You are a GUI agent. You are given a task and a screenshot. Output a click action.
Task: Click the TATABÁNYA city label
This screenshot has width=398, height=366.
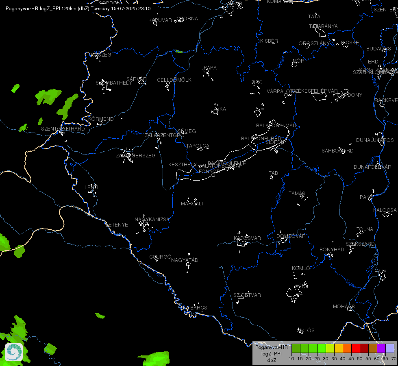(x=323, y=26)
